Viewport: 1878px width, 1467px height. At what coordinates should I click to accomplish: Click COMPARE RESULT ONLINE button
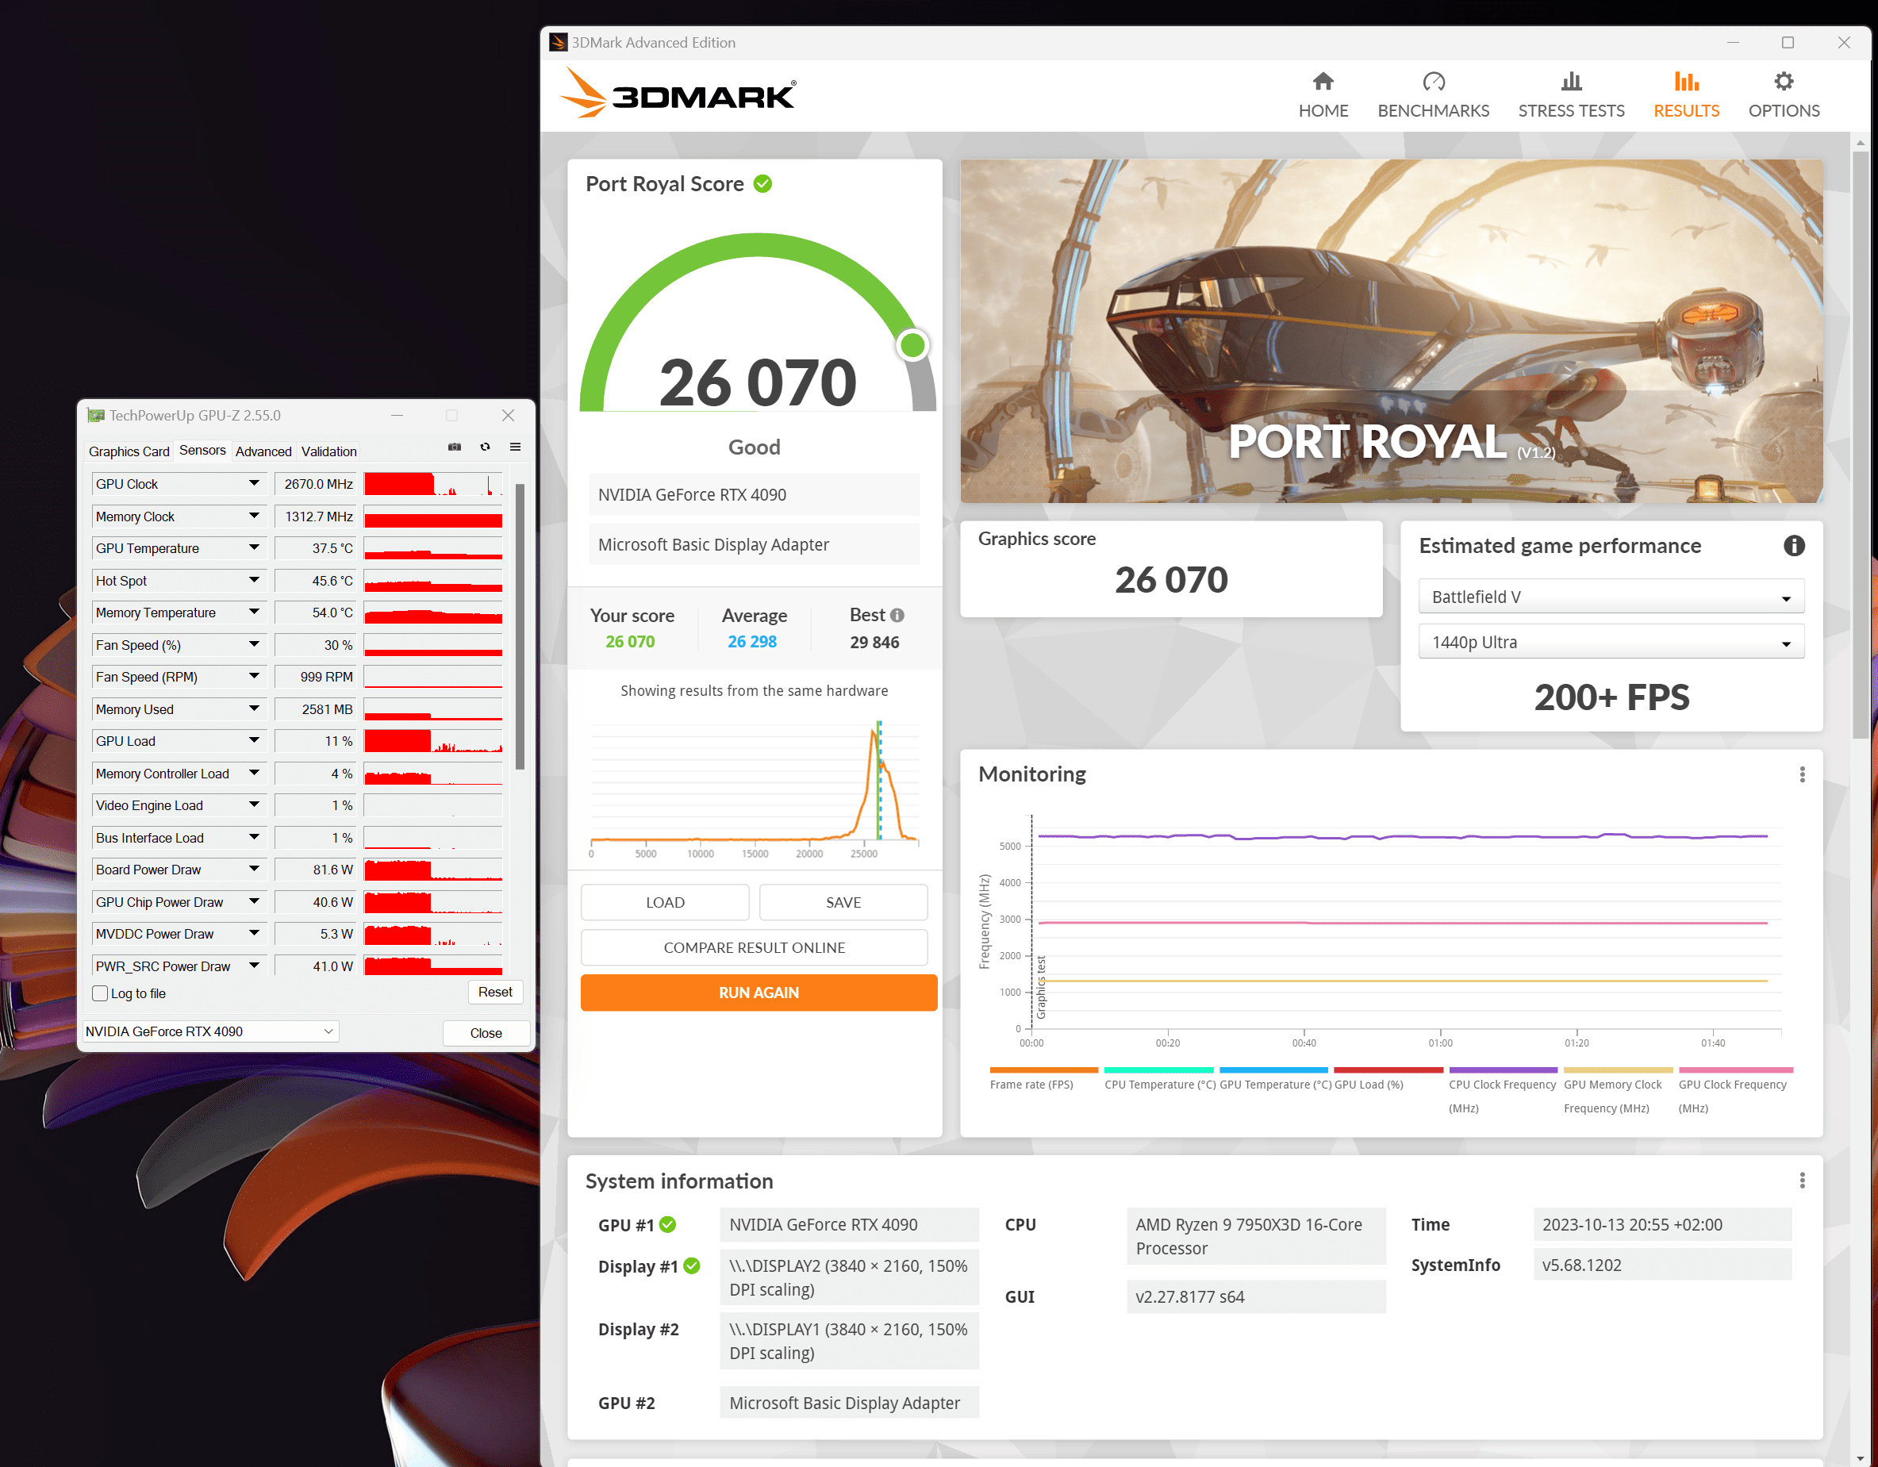(x=754, y=947)
